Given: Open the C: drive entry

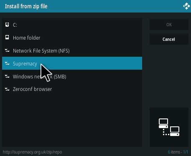Looking at the screenshot, I should (72, 25).
